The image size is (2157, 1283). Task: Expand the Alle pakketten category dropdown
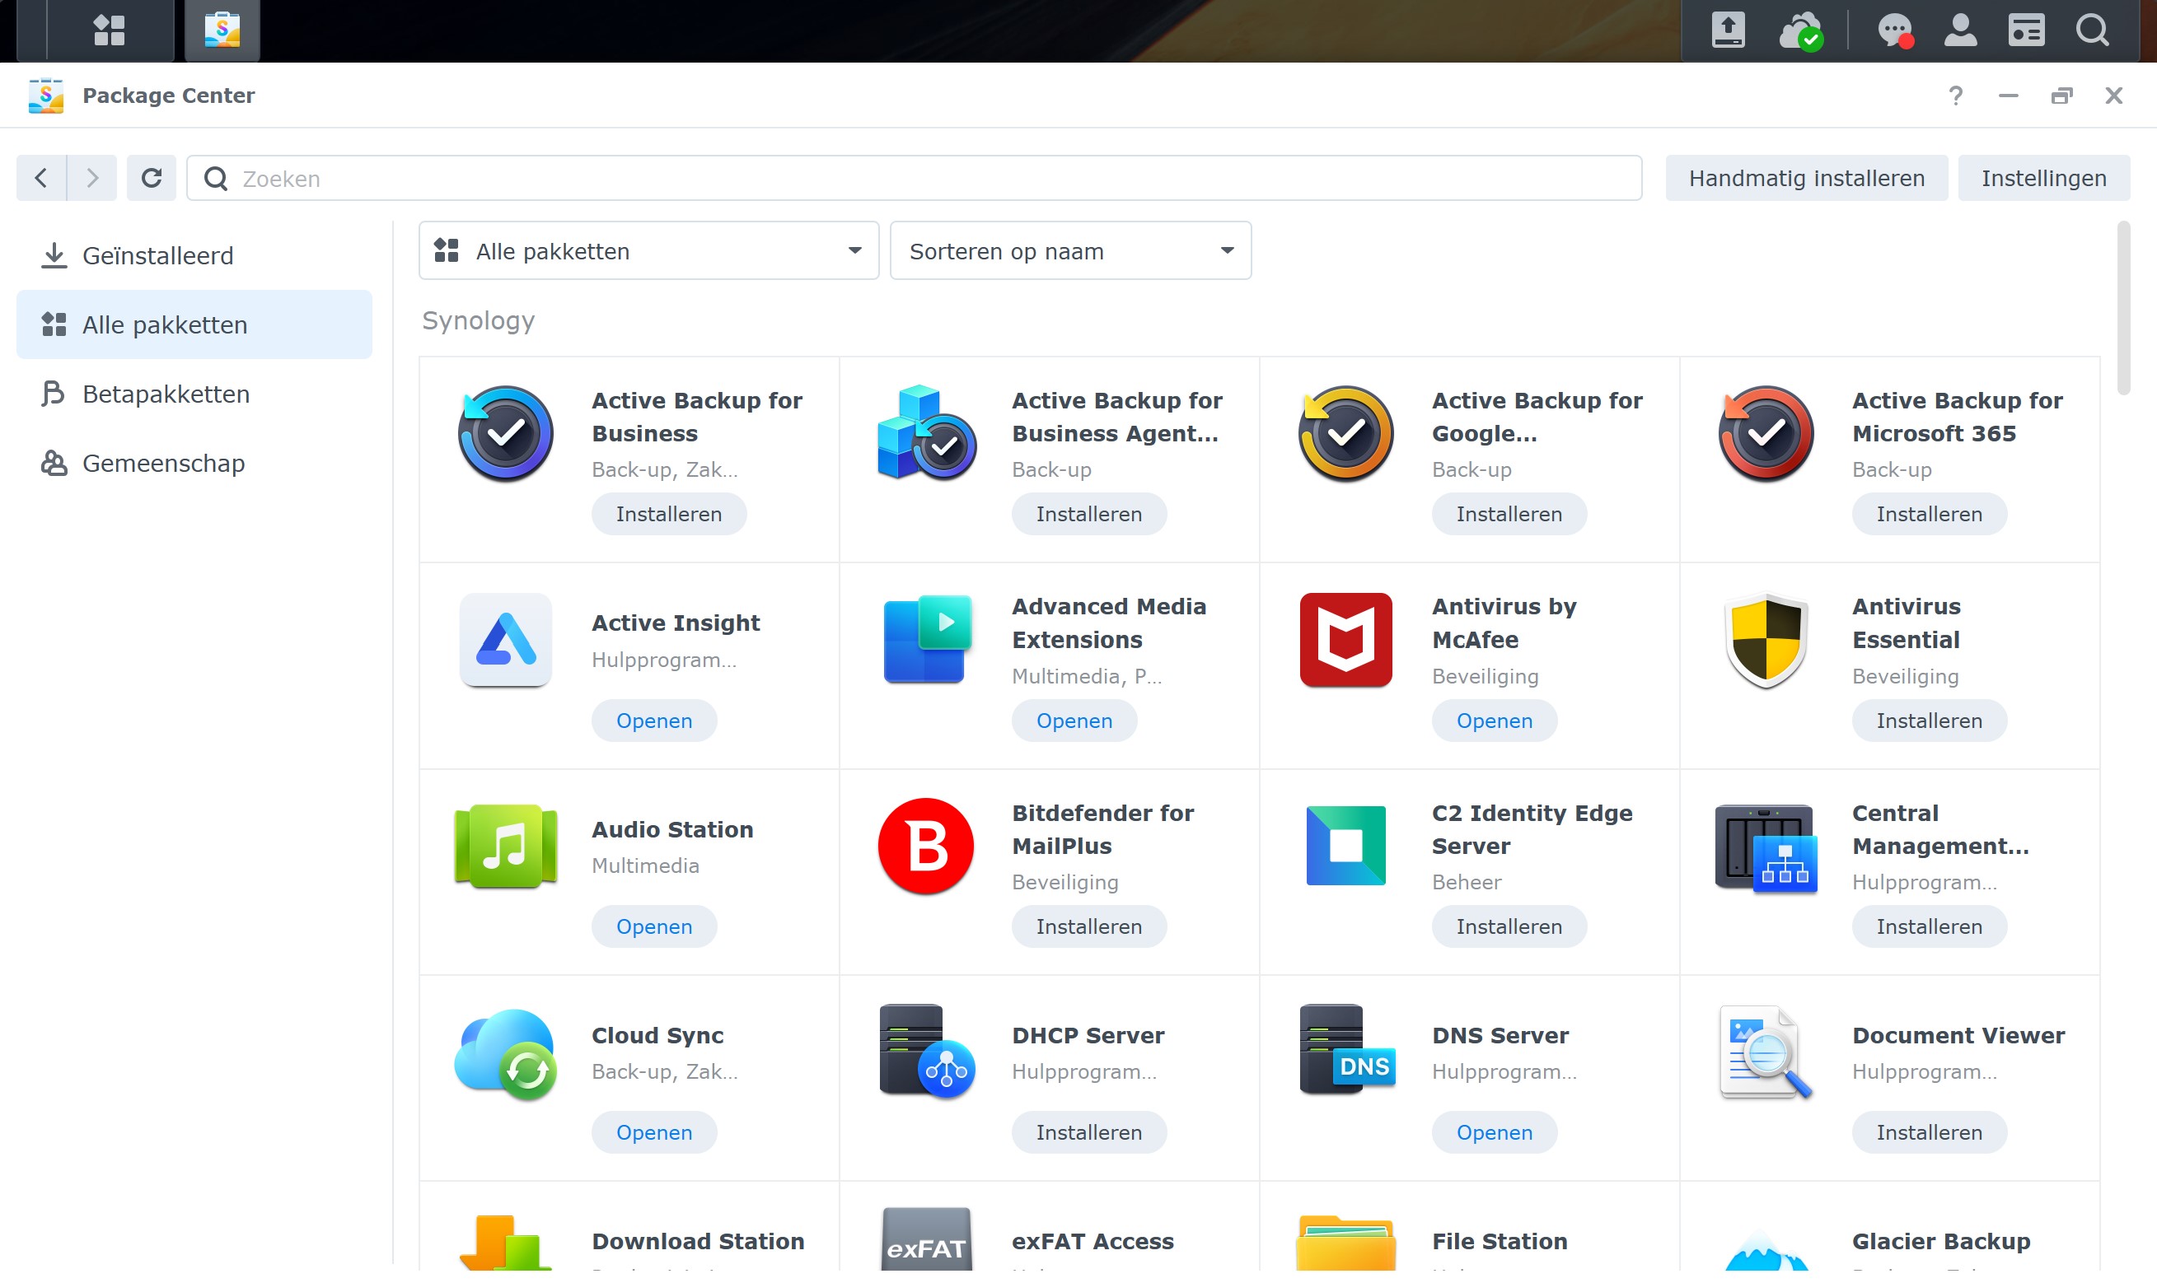[648, 250]
